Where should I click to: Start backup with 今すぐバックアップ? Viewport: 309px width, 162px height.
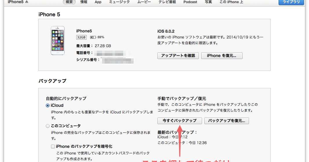coord(179,121)
